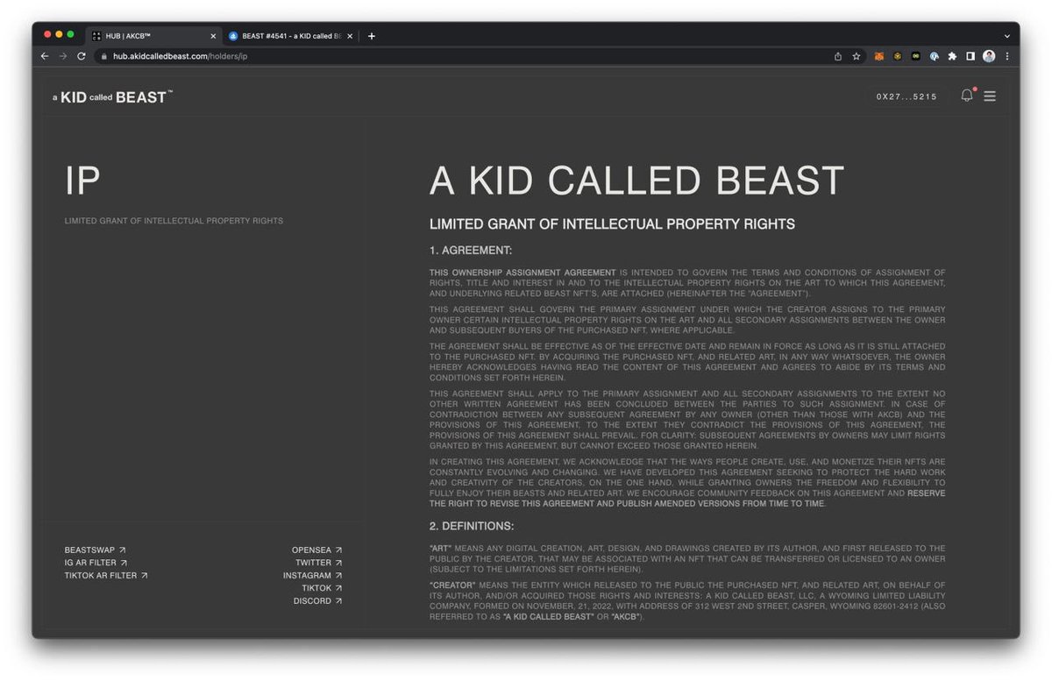This screenshot has width=1052, height=681.
Task: Click the share page icon in address bar
Action: tap(838, 56)
